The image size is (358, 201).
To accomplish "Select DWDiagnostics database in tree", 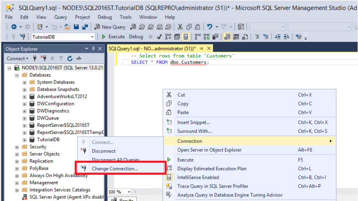I will click(53, 111).
